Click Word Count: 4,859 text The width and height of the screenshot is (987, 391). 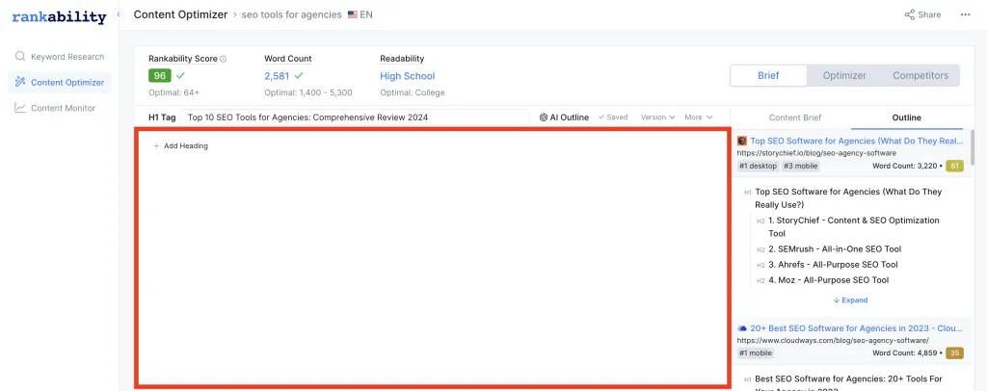coord(905,353)
